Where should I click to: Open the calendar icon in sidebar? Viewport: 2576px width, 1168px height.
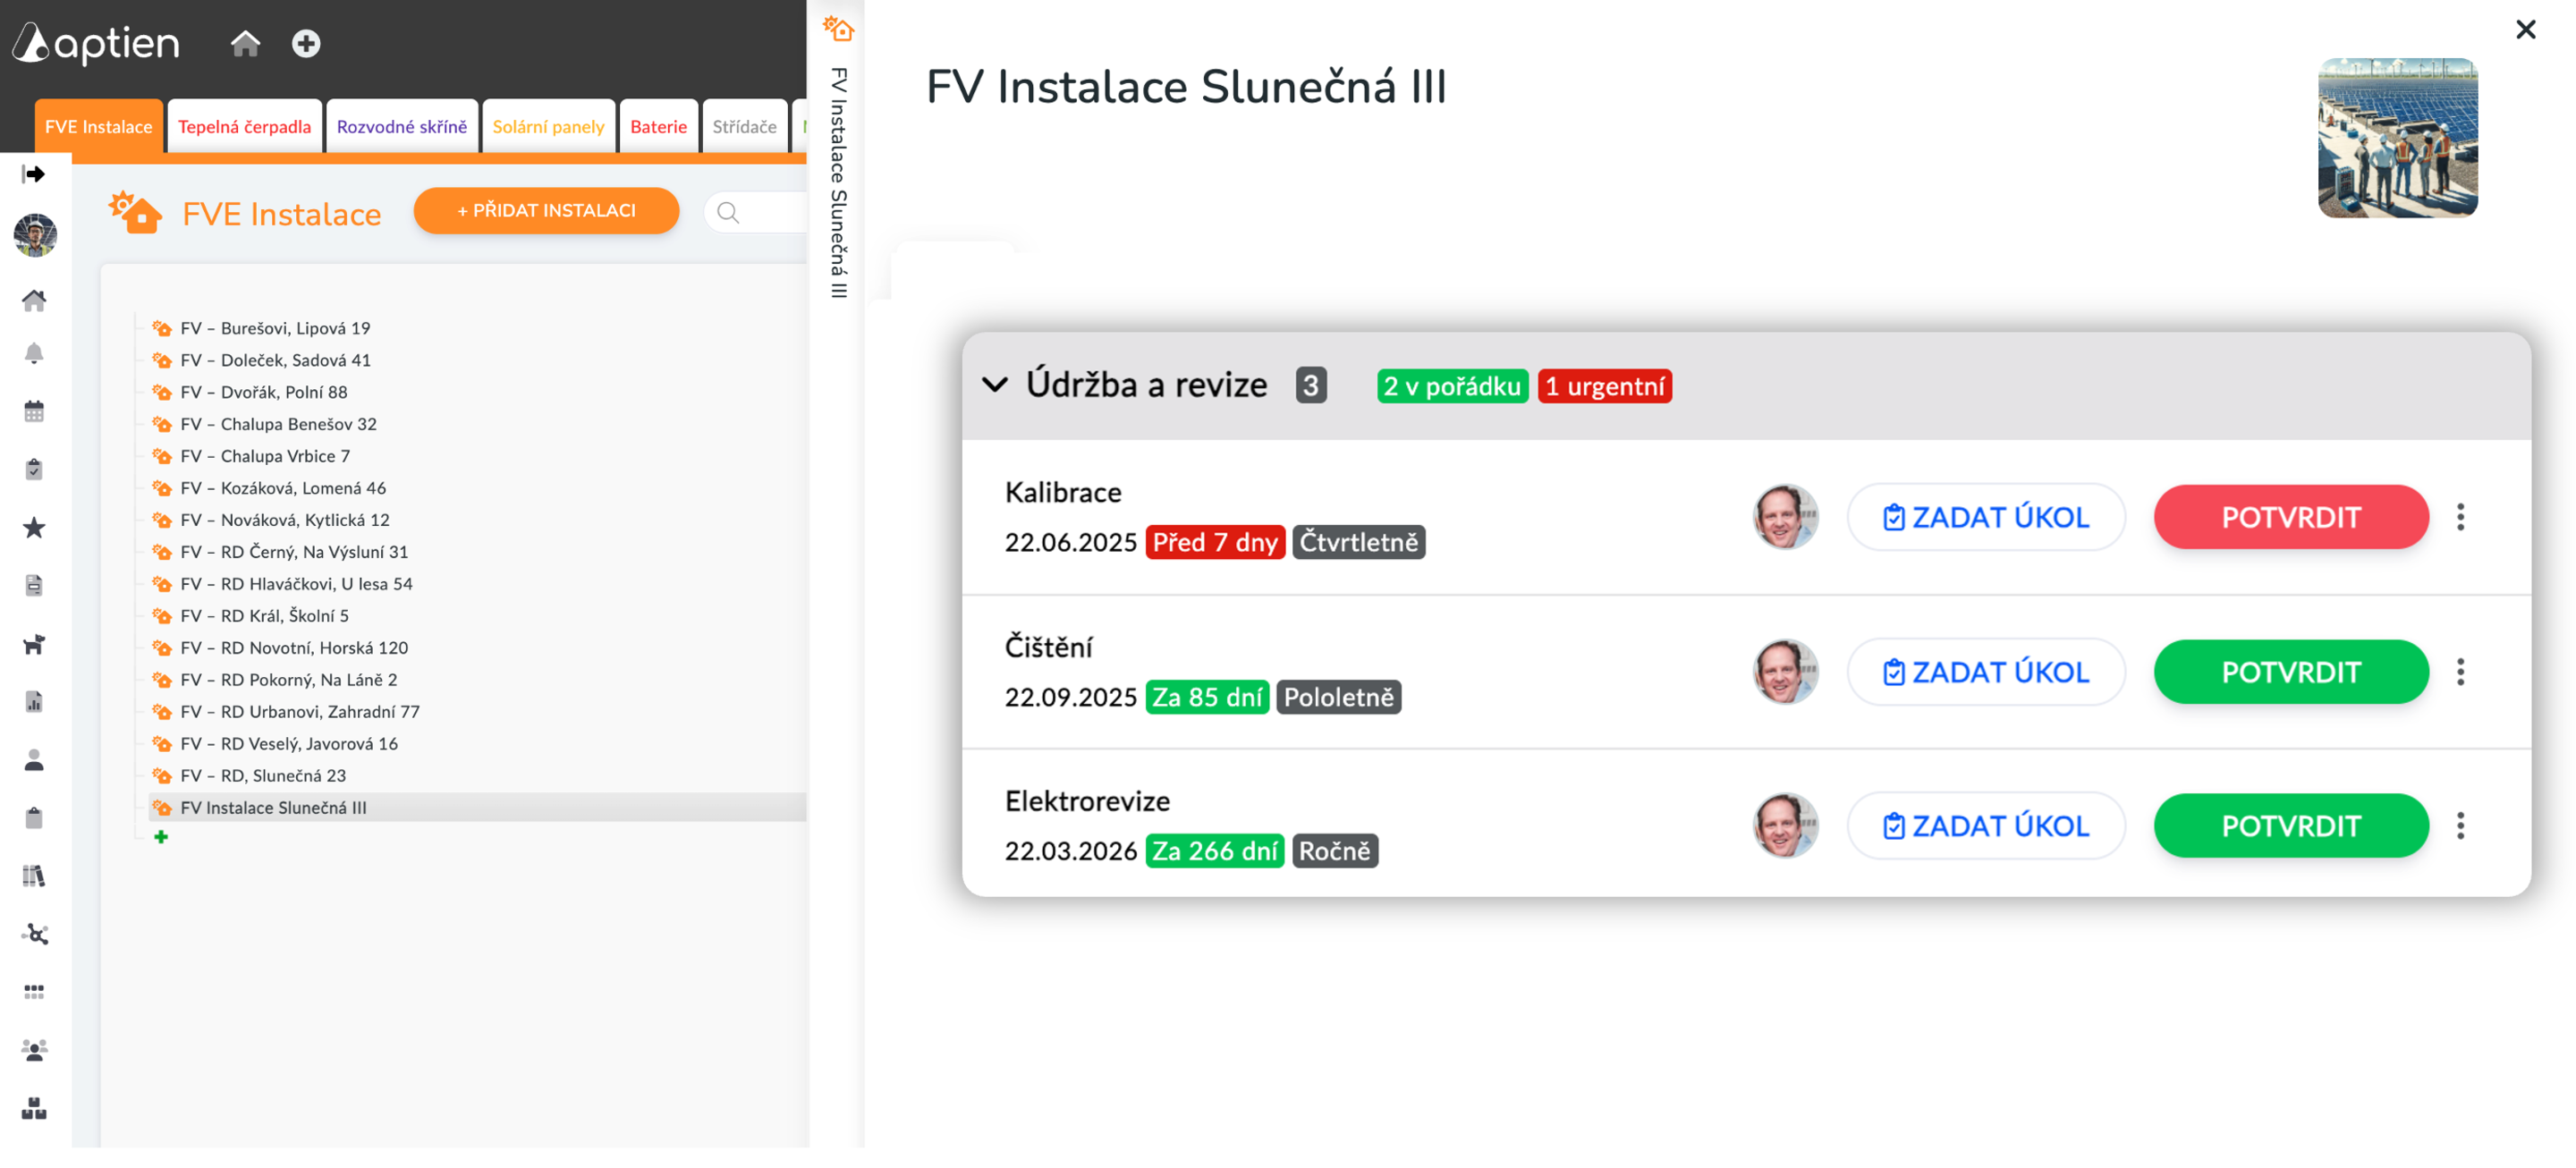[x=34, y=411]
